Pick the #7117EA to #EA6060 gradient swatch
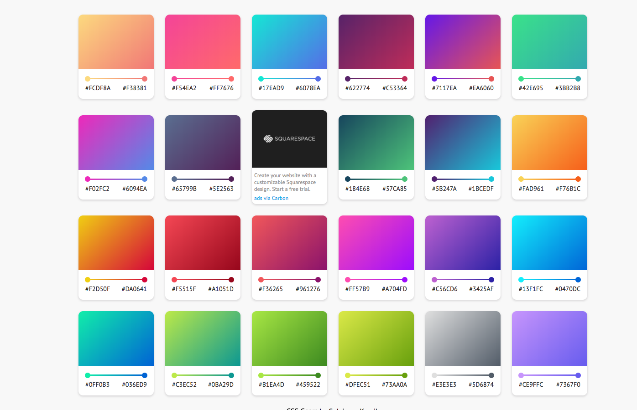The height and width of the screenshot is (410, 637). pyautogui.click(x=463, y=42)
